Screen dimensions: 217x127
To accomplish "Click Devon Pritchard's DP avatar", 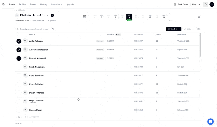I will pyautogui.click(x=25, y=92).
